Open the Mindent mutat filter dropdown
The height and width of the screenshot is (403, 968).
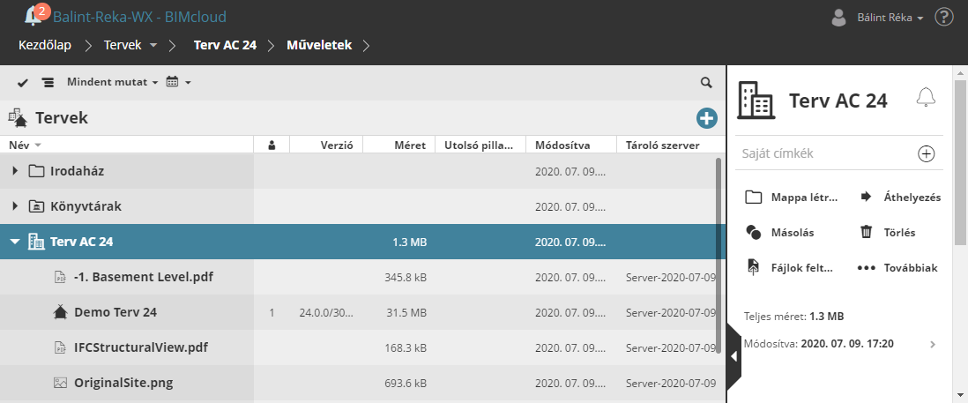[x=112, y=82]
